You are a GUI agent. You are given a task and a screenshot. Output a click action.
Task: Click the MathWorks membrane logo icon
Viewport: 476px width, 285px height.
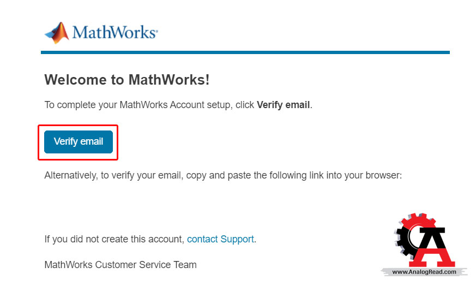click(x=57, y=33)
